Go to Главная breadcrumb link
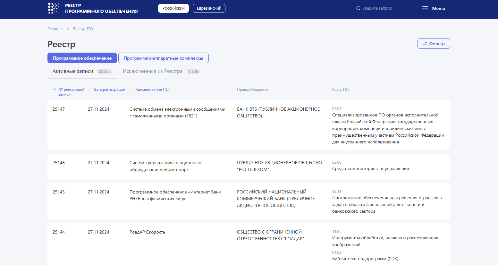Screen dimensions: 498x265 tap(55, 29)
